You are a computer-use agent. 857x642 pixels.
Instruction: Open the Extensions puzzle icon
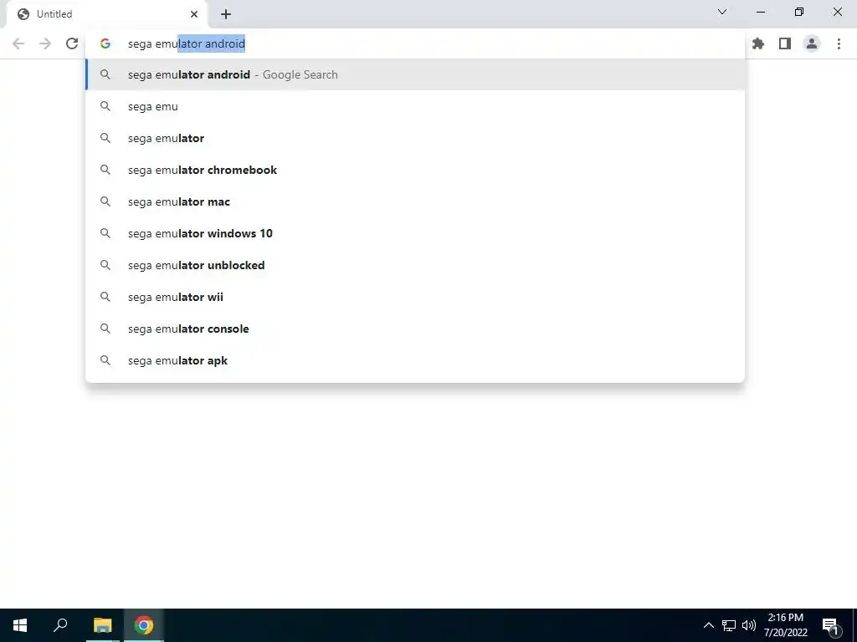tap(758, 43)
